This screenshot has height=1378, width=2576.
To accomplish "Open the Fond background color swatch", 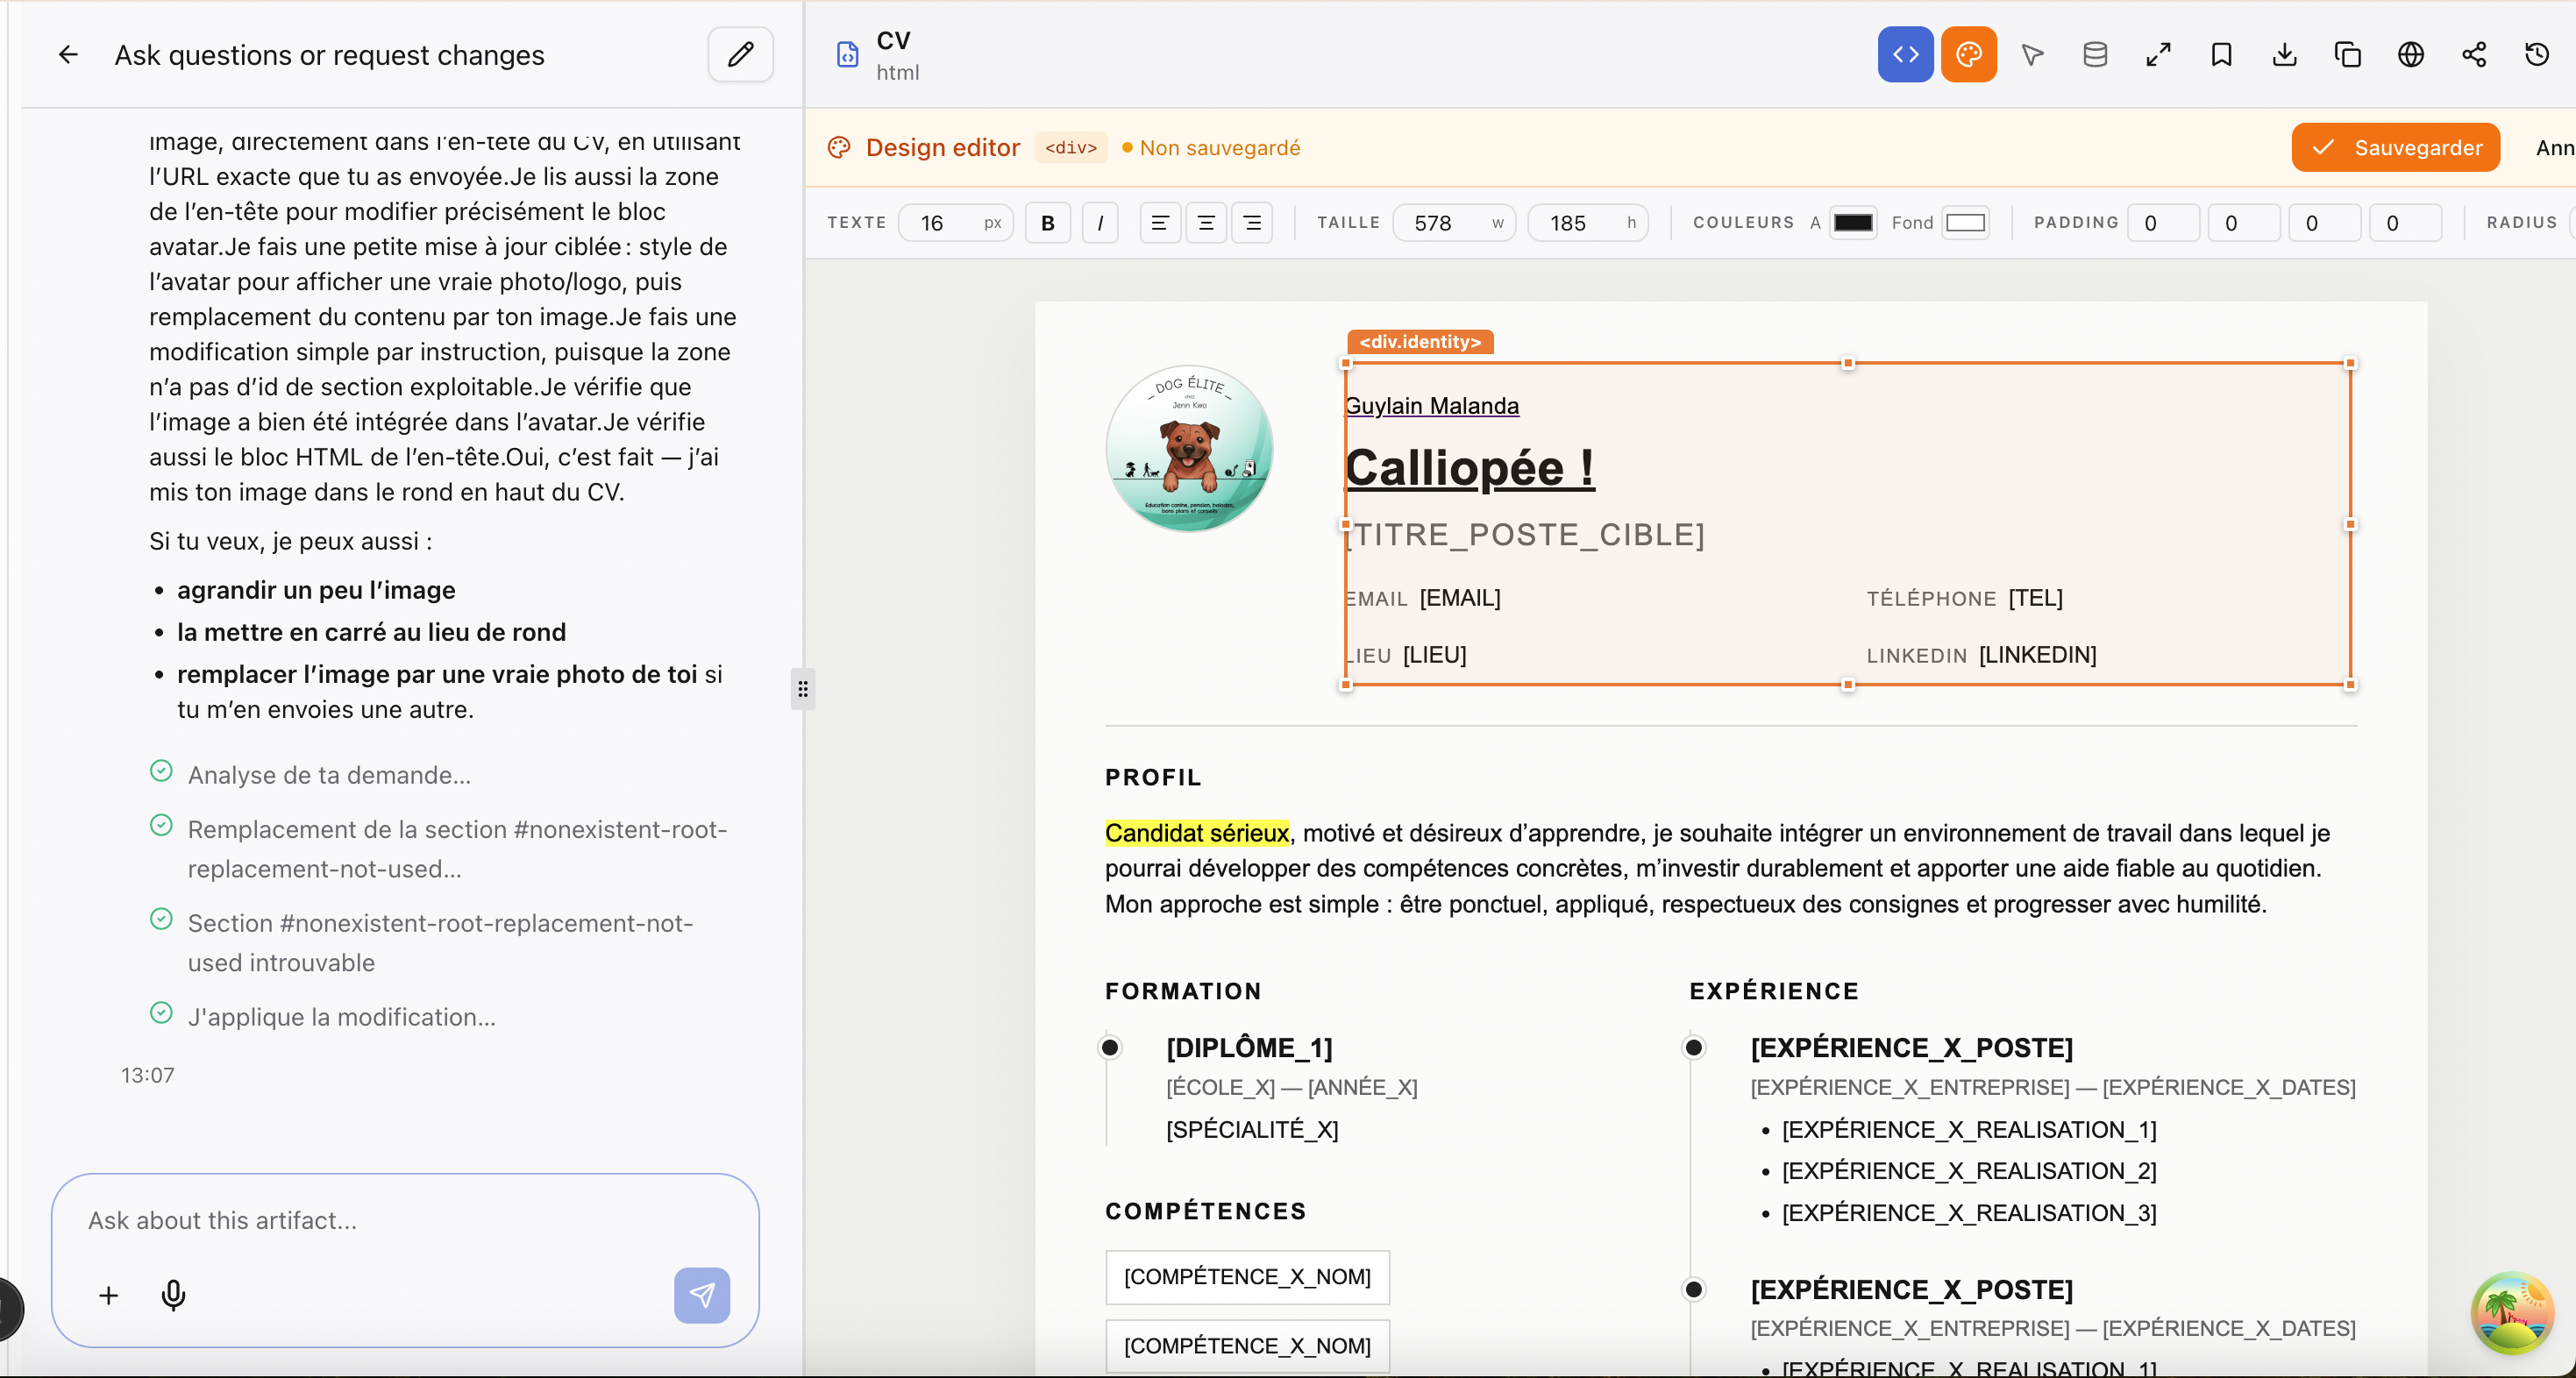I will pyautogui.click(x=1965, y=223).
